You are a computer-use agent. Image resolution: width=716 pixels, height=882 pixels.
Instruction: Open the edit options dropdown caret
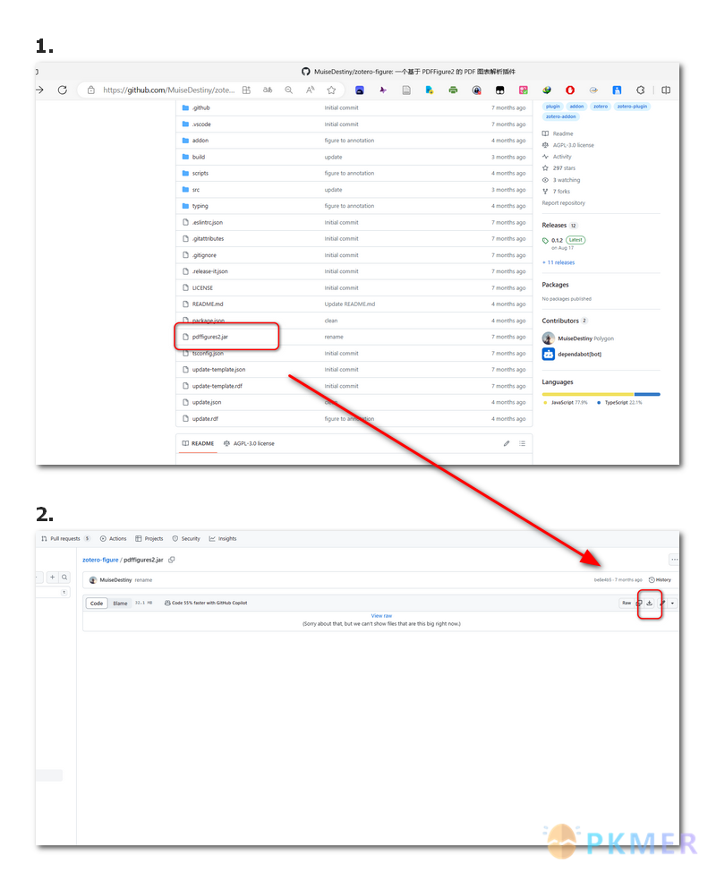click(x=672, y=603)
